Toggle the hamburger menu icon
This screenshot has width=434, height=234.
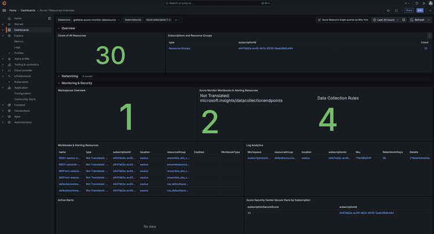click(x=4, y=10)
